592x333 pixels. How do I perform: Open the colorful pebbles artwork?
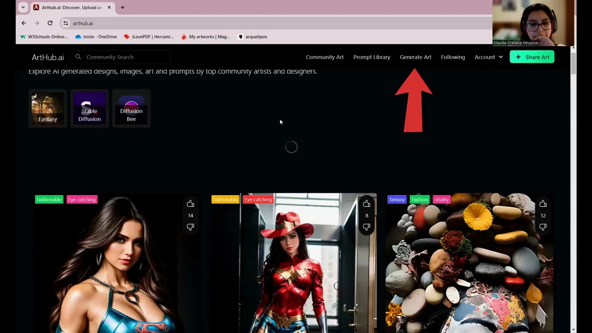pos(469,263)
